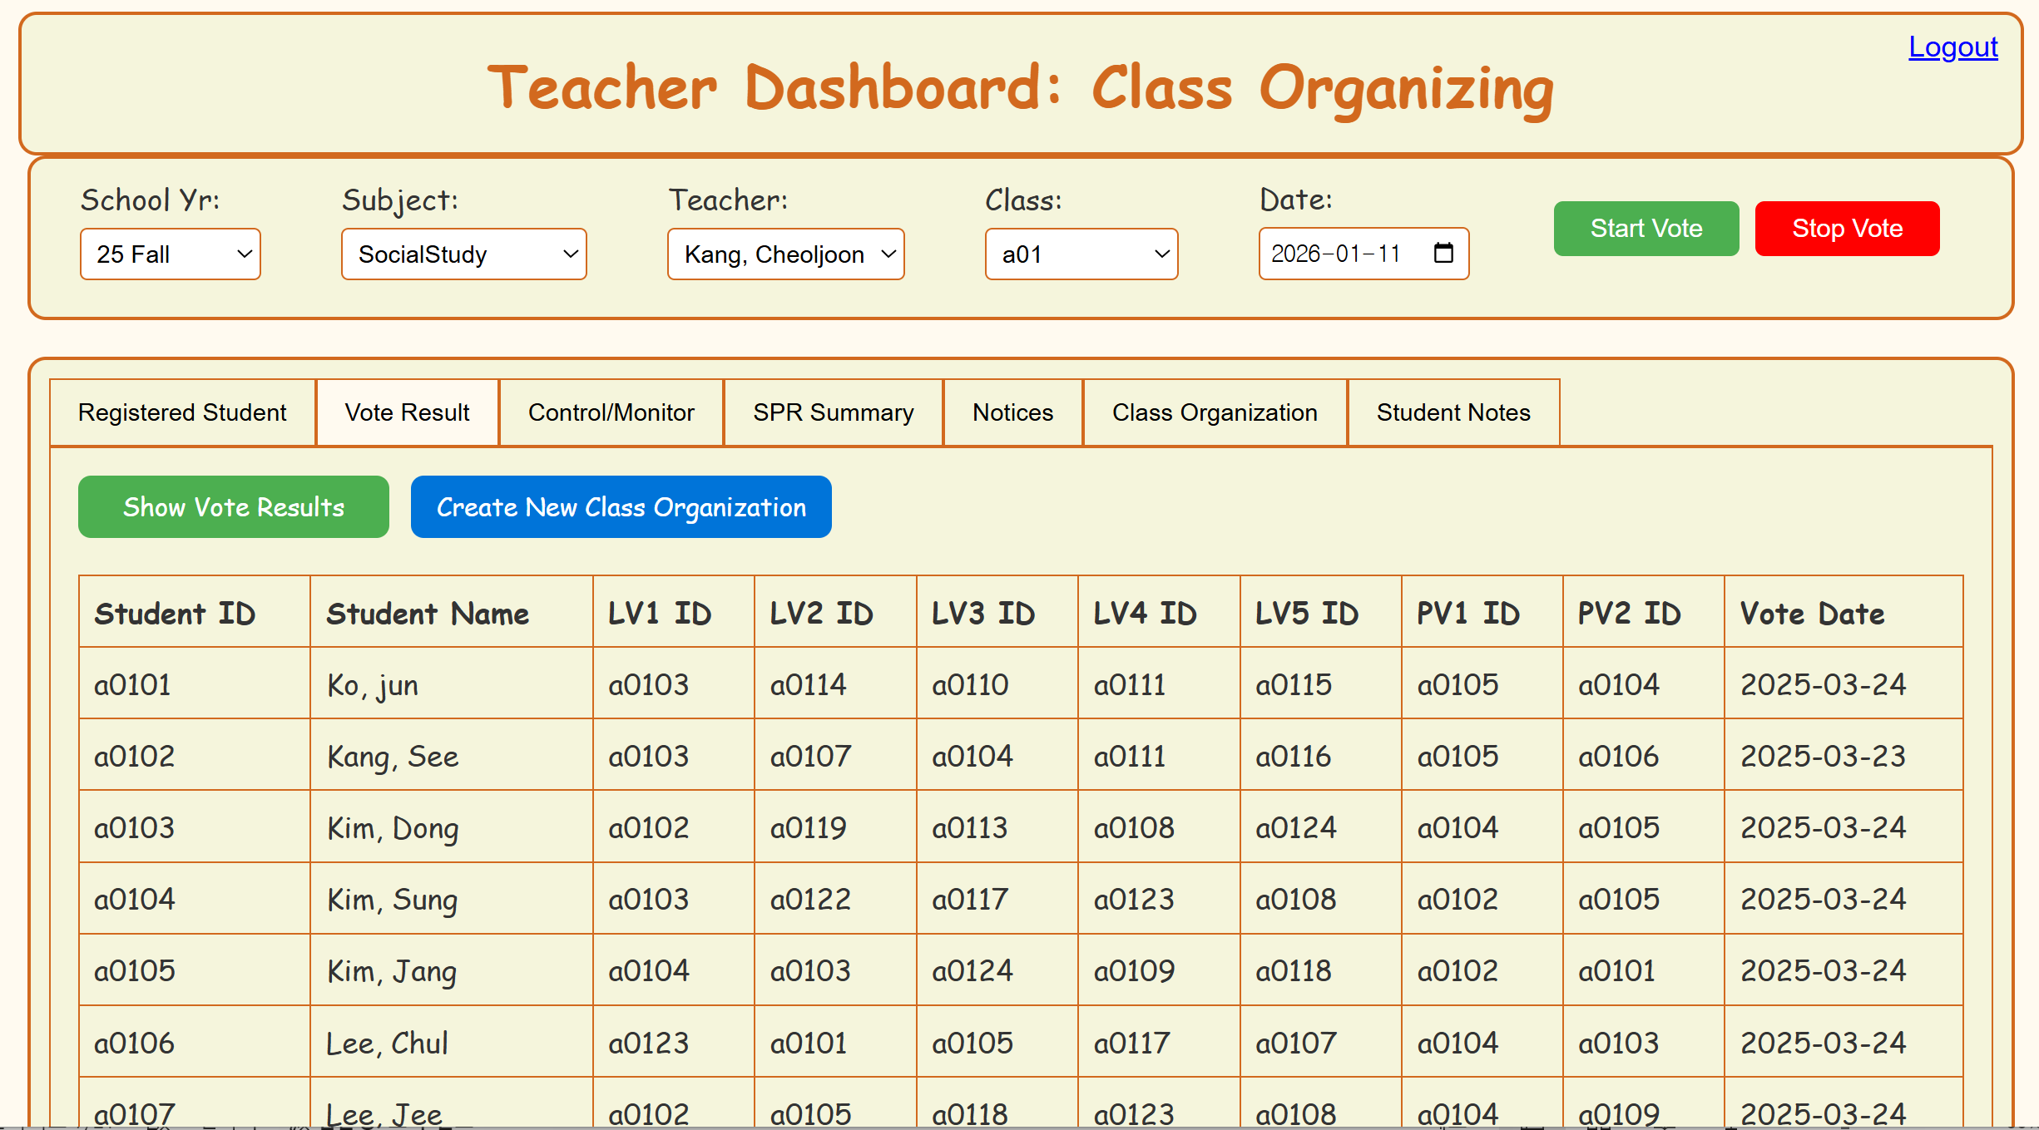Image resolution: width=2039 pixels, height=1130 pixels.
Task: Open the Control/Monitor tab
Action: pos(611,412)
